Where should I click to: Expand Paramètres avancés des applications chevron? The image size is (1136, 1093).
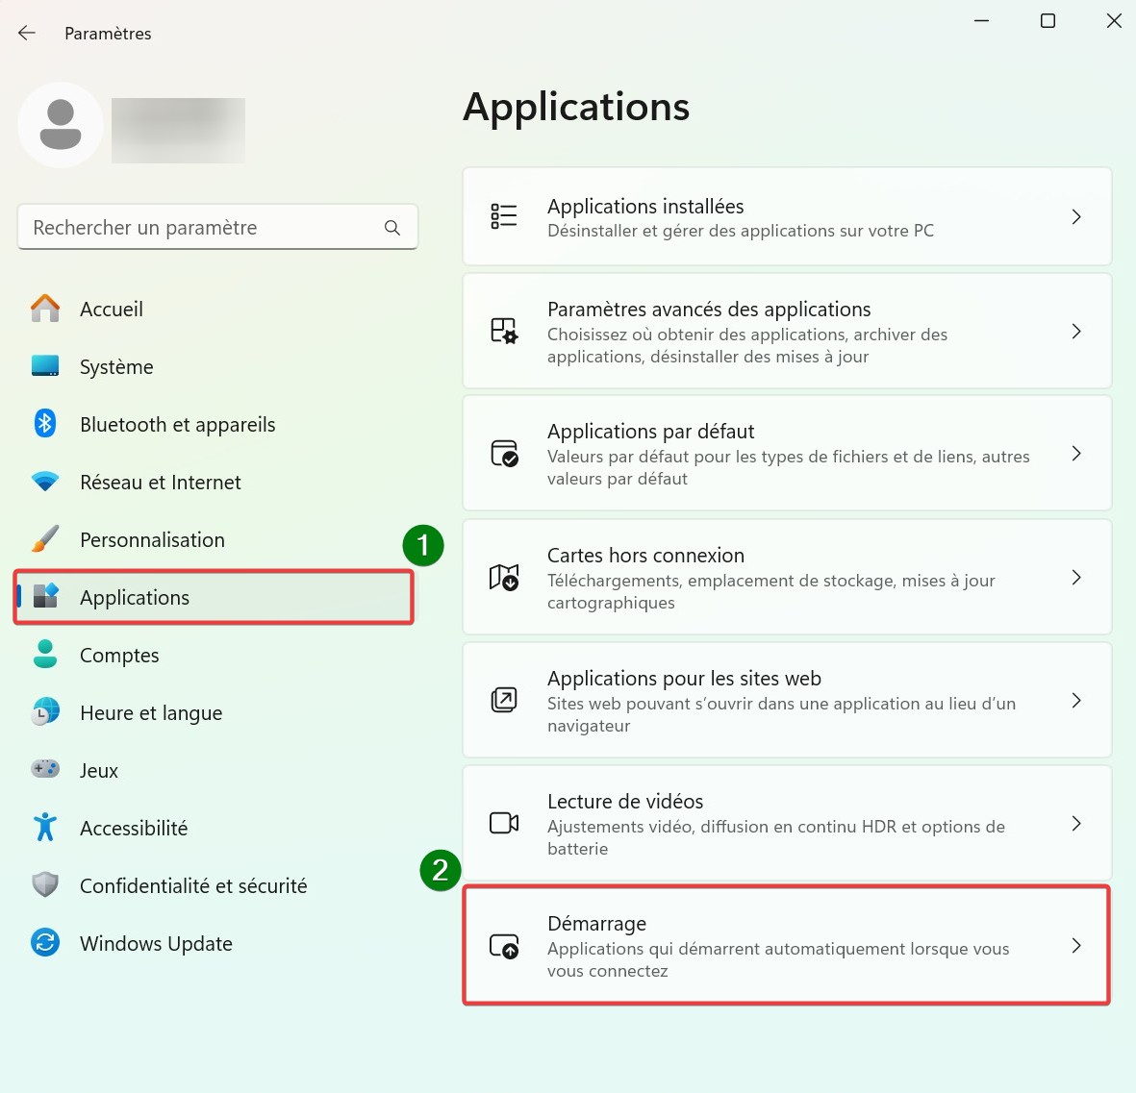[x=1075, y=331]
